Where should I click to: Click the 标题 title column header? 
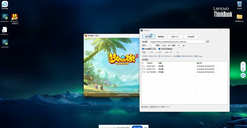(x=160, y=63)
